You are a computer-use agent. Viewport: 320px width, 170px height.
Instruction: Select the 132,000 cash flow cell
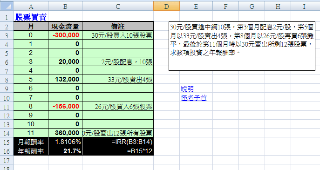point(65,79)
